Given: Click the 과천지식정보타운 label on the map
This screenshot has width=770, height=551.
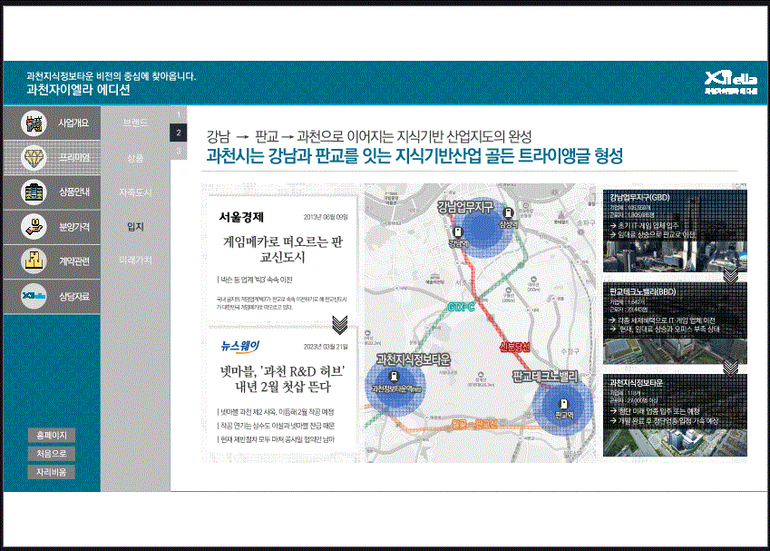Looking at the screenshot, I should (x=413, y=359).
